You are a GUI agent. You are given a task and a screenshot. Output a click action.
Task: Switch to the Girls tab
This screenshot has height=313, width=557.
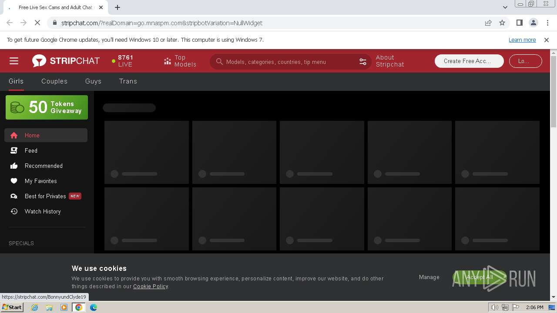tap(16, 81)
